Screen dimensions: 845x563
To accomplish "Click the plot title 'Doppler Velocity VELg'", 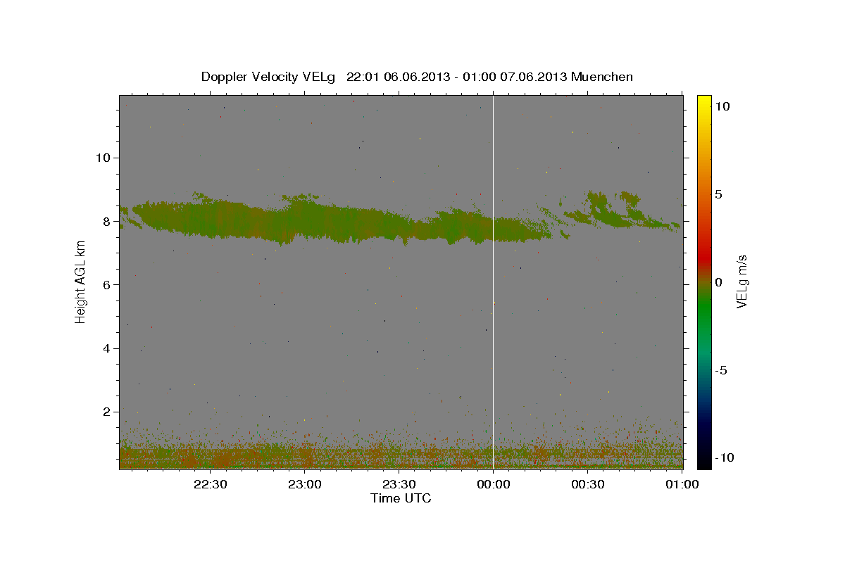I will coord(268,77).
